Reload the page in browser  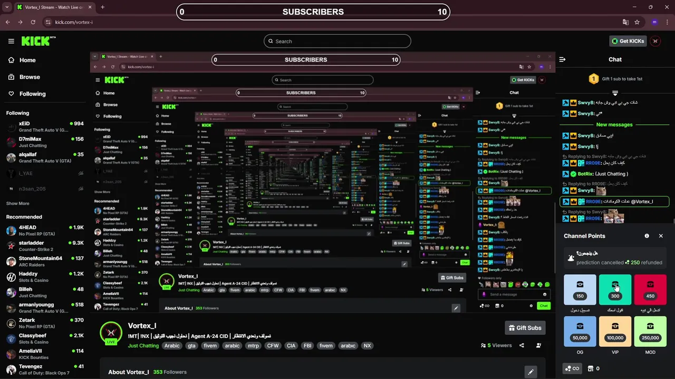33,22
